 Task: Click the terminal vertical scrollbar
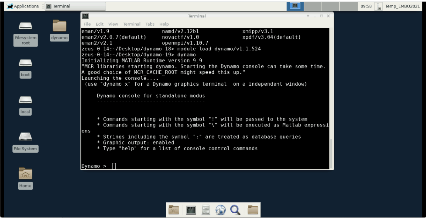point(331,152)
